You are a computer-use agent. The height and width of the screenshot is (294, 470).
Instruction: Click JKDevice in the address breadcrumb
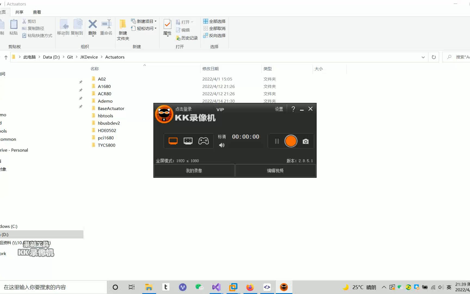click(89, 57)
